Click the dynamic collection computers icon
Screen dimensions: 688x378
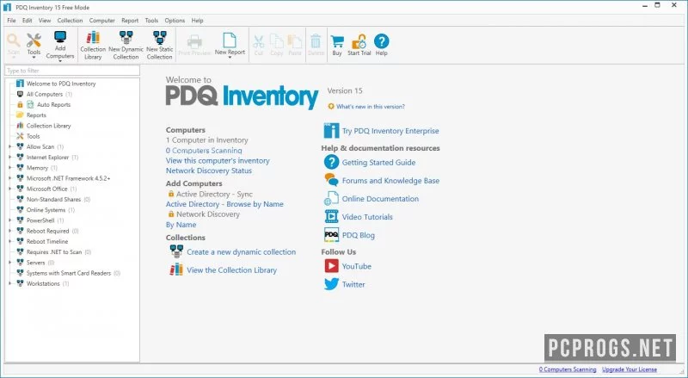pos(176,251)
